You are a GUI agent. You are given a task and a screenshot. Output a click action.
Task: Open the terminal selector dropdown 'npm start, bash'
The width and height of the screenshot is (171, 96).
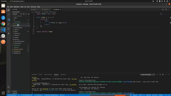pyautogui.click(x=147, y=75)
